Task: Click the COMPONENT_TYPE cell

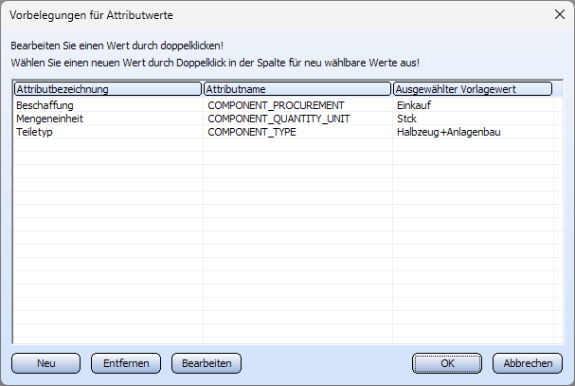Action: 252,132
